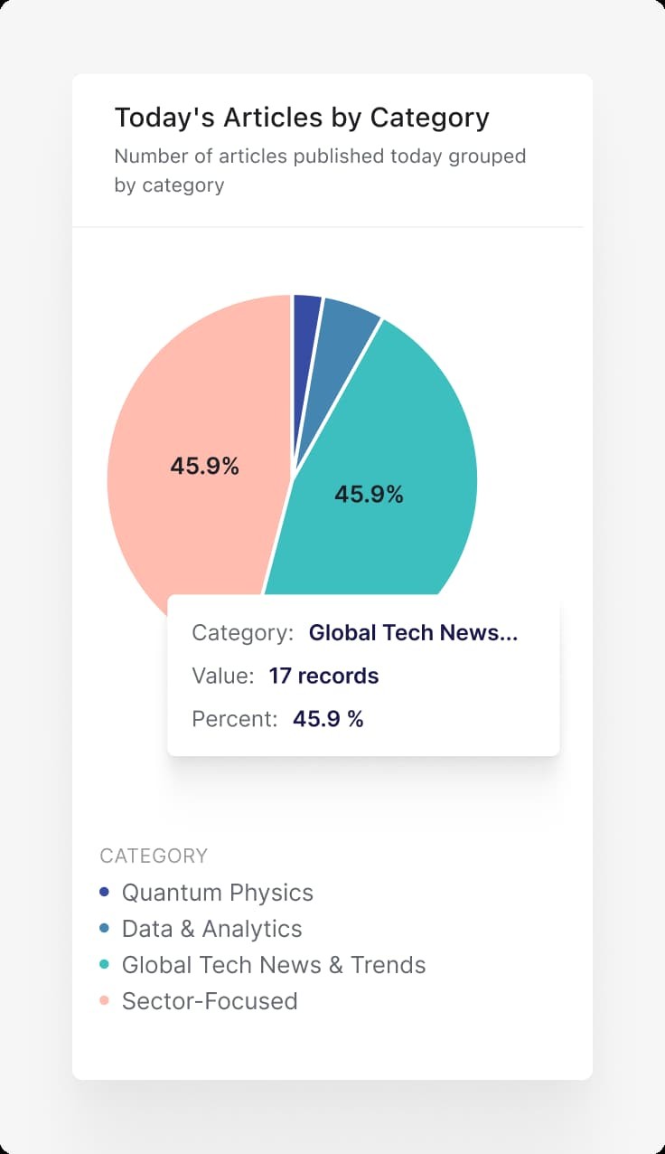The image size is (665, 1154).
Task: Click the 45.9% label on the pink slice
Action: point(204,467)
